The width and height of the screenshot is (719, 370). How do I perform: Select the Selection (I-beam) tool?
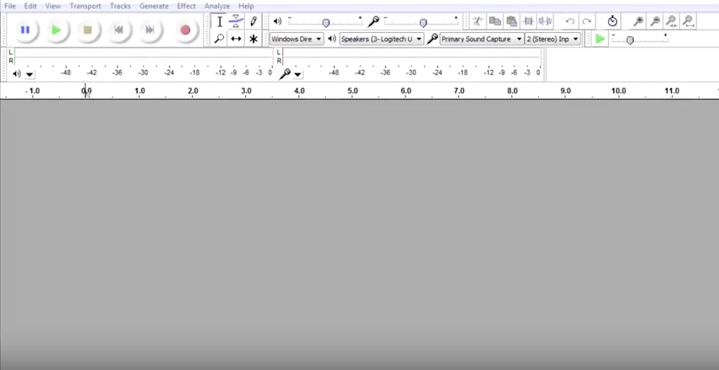(x=220, y=22)
